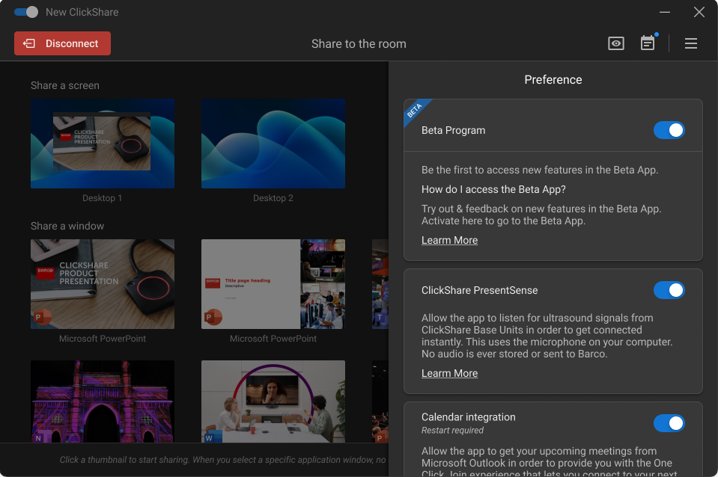Share the Desktop 1 screen thumbnail
This screenshot has width=718, height=477.
tap(103, 144)
